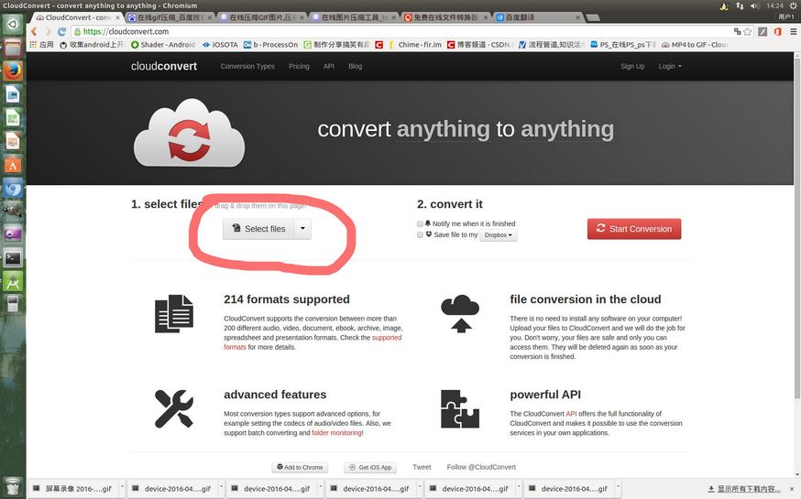
Task: Click the pencil extension icon in the toolbar
Action: point(763,32)
